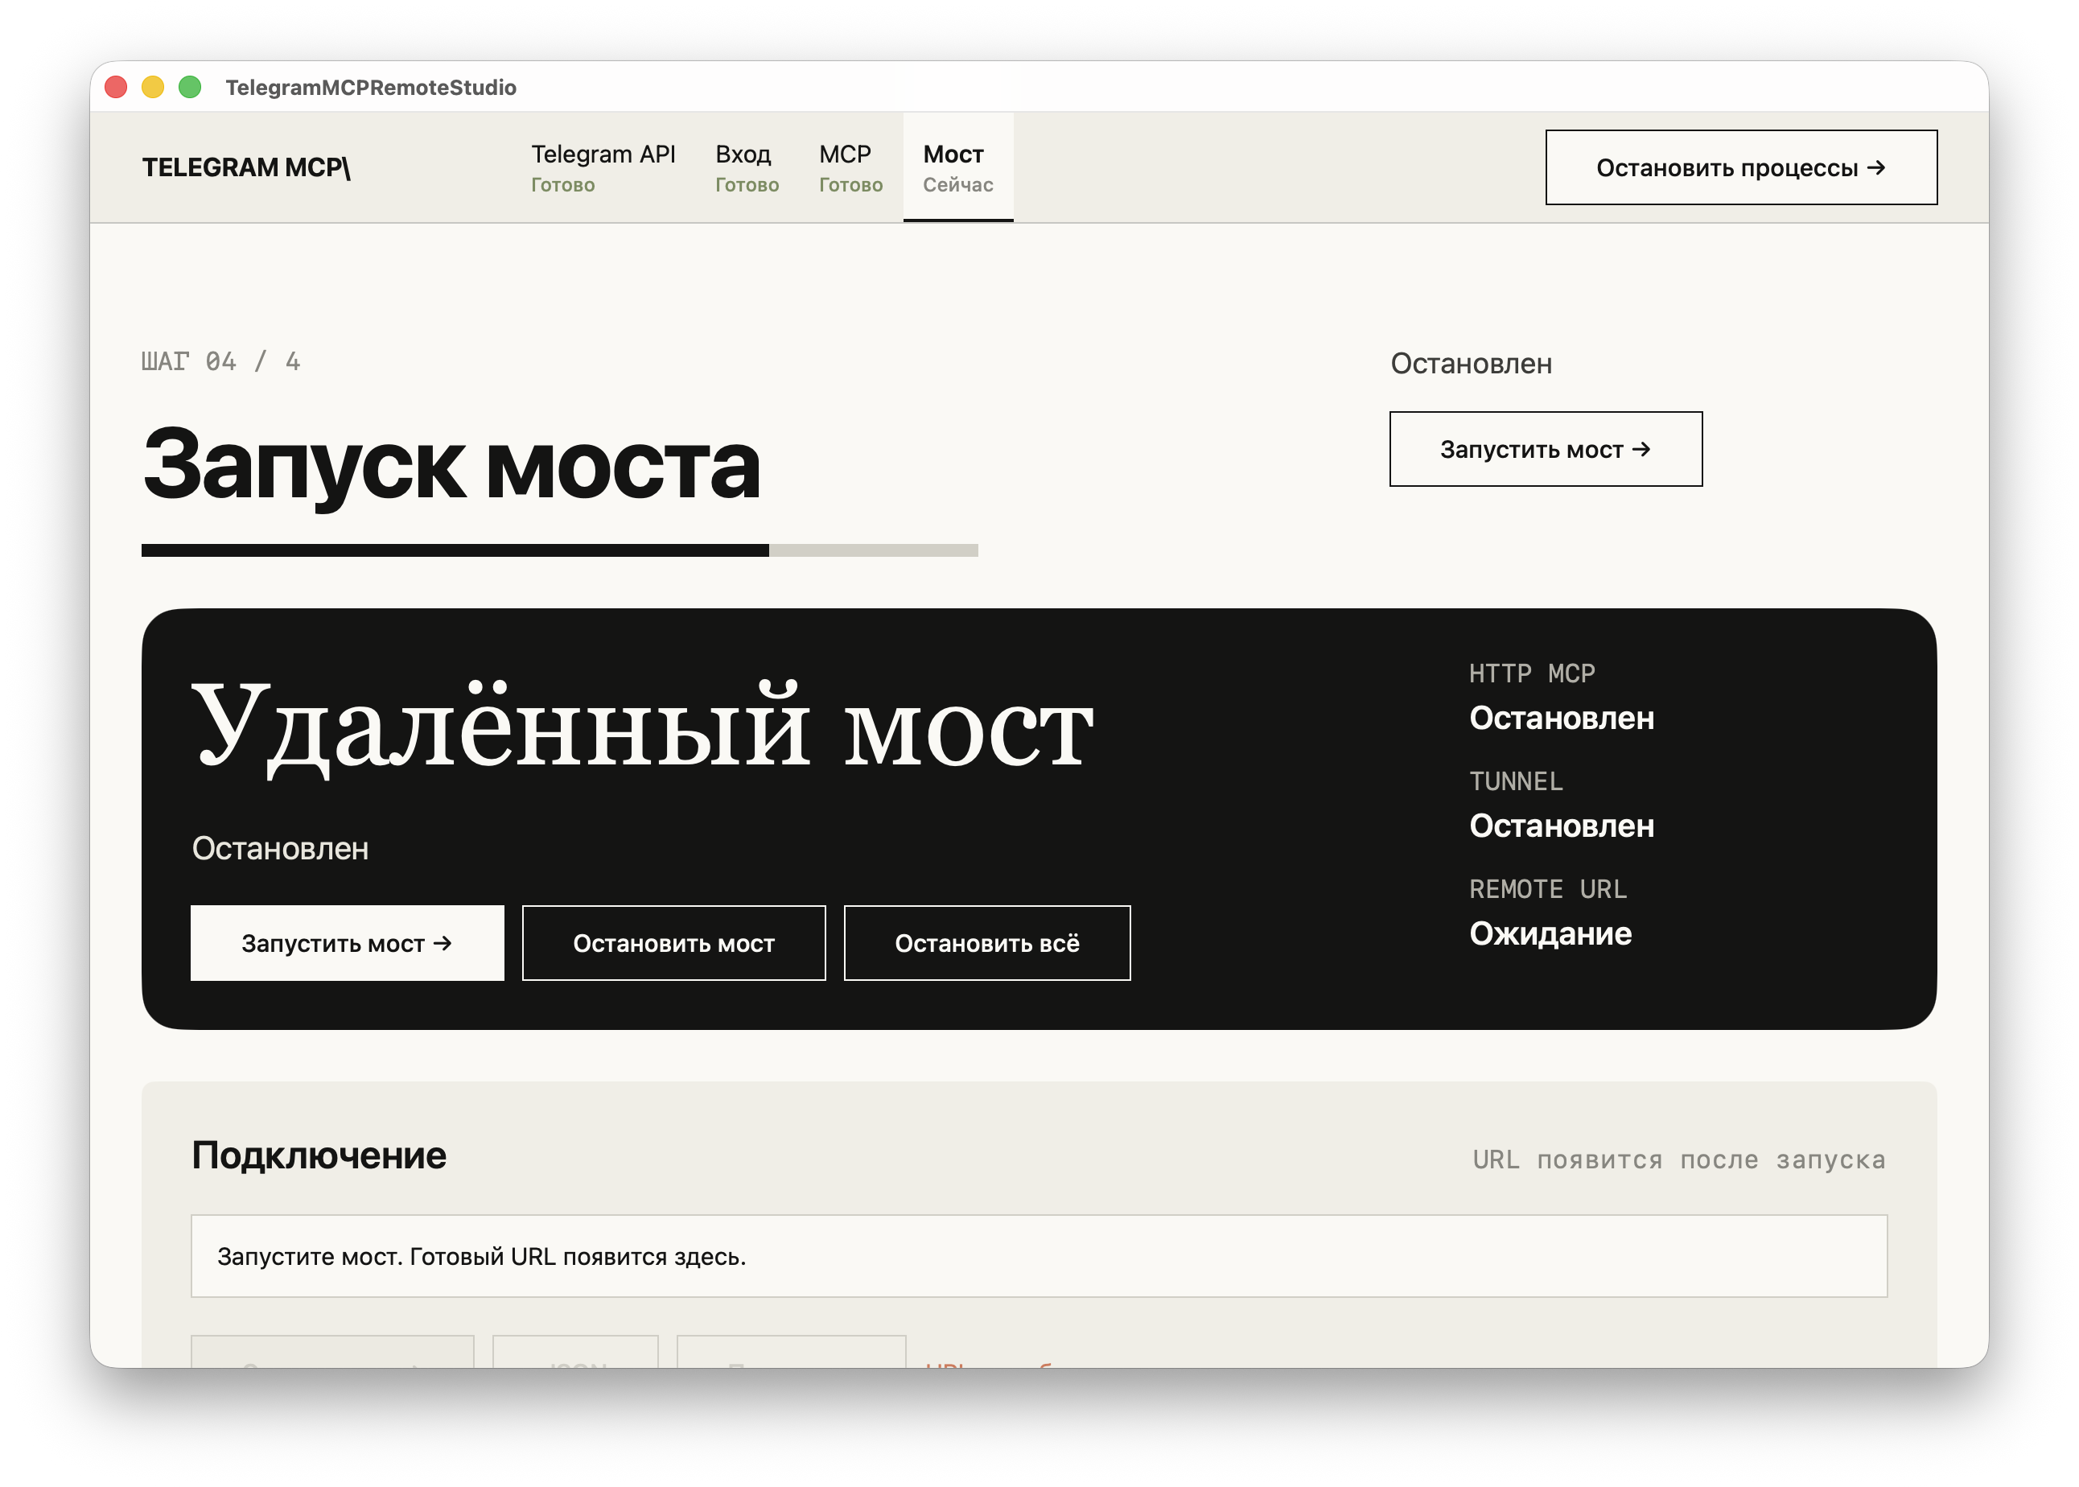Switch to the Вход tab
2079x1487 pixels.
(x=746, y=167)
